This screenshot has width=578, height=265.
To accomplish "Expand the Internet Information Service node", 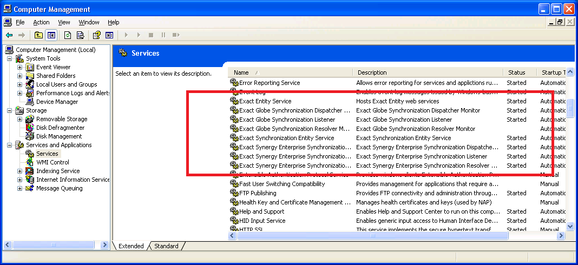I will pyautogui.click(x=19, y=180).
